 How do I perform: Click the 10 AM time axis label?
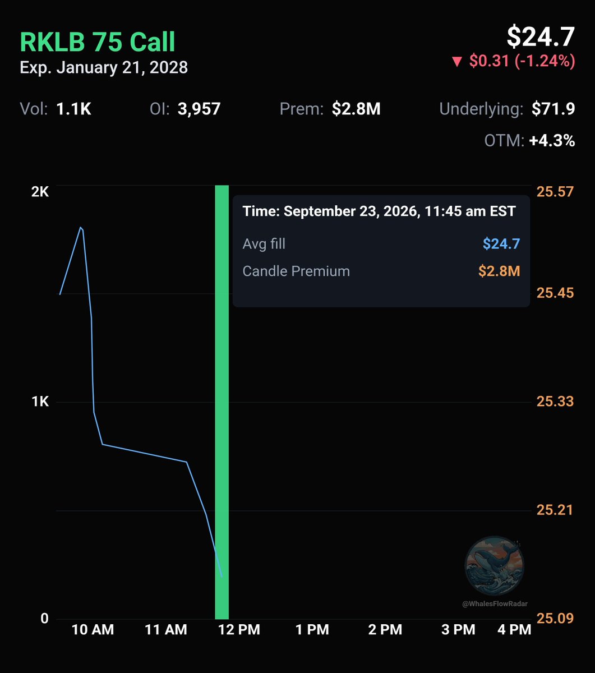(93, 630)
